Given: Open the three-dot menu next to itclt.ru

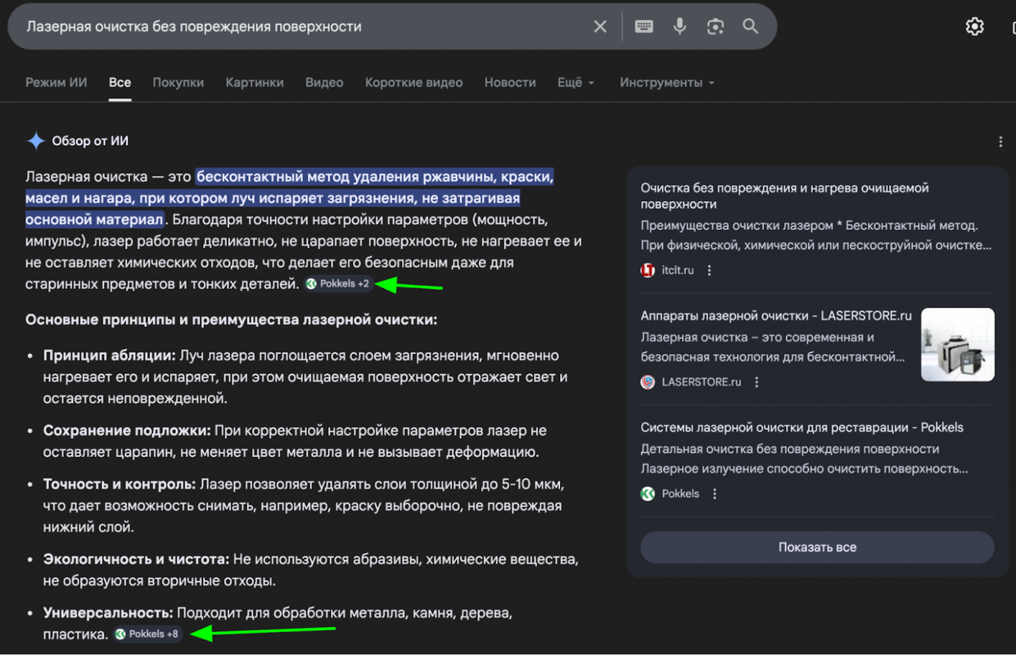Looking at the screenshot, I should 709,270.
